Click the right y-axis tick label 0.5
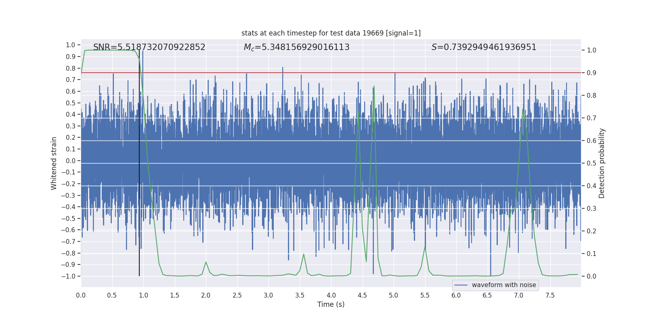646x323 pixels. [x=591, y=163]
